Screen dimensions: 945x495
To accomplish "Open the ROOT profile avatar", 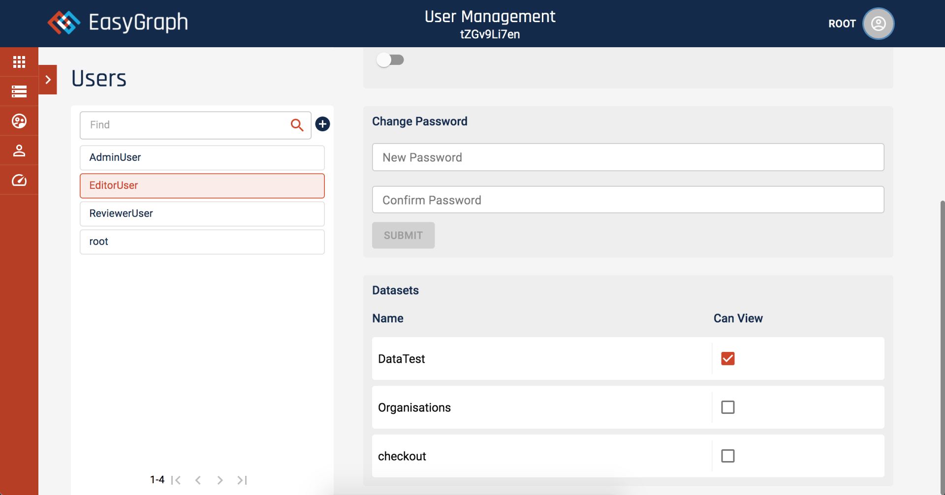I will 878,24.
